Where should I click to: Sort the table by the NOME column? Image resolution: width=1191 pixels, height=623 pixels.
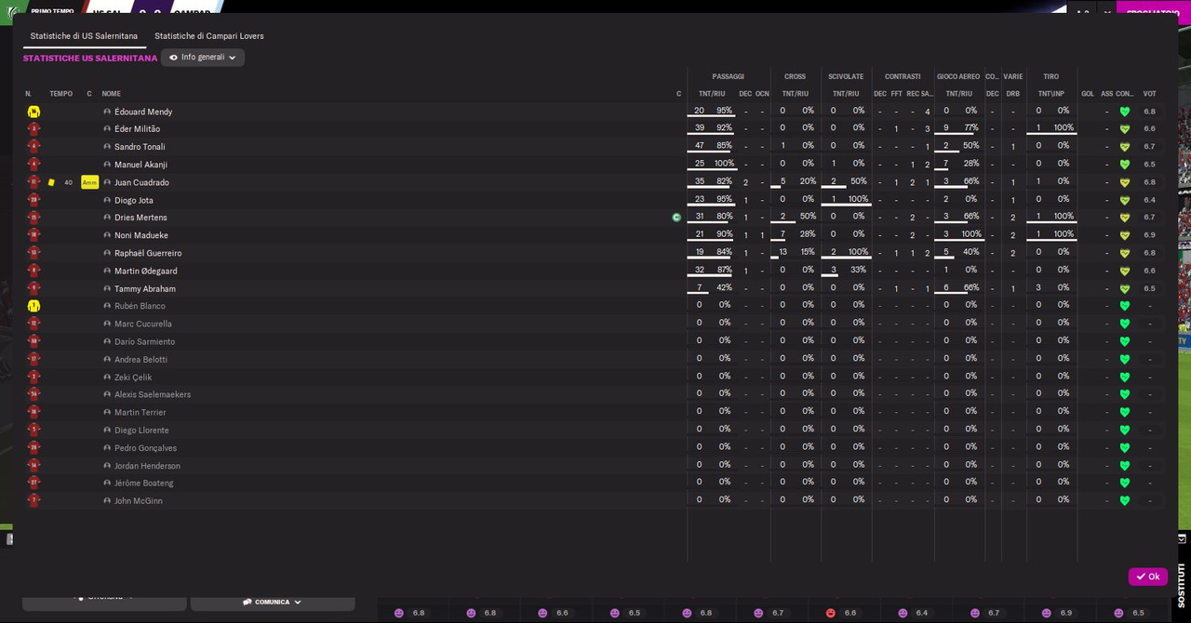pos(111,94)
